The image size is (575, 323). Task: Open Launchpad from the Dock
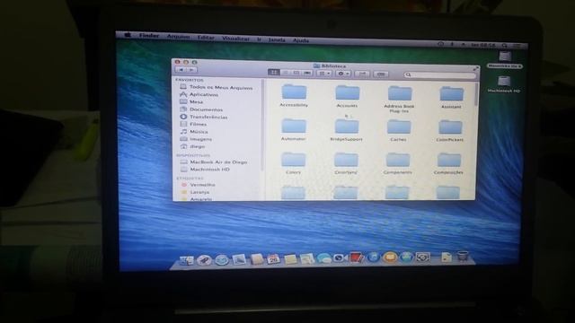coord(204,260)
